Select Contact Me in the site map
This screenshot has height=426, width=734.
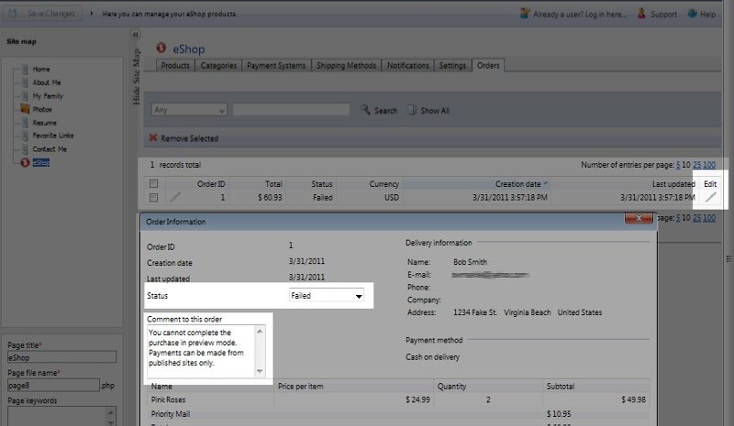50,149
